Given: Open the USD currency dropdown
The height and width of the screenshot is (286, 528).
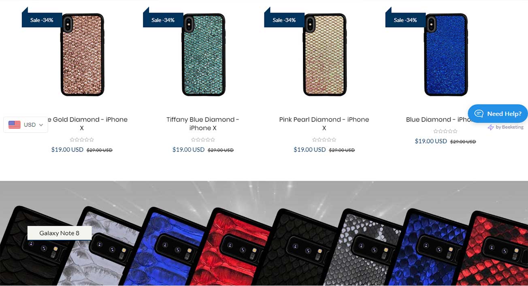Looking at the screenshot, I should [26, 125].
